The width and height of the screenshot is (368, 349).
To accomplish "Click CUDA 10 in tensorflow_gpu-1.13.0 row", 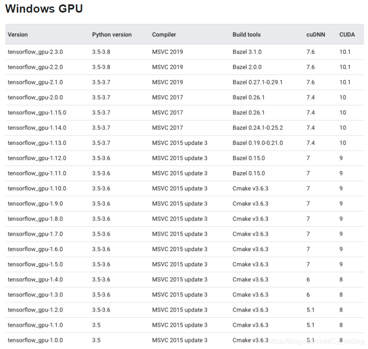I will [343, 143].
